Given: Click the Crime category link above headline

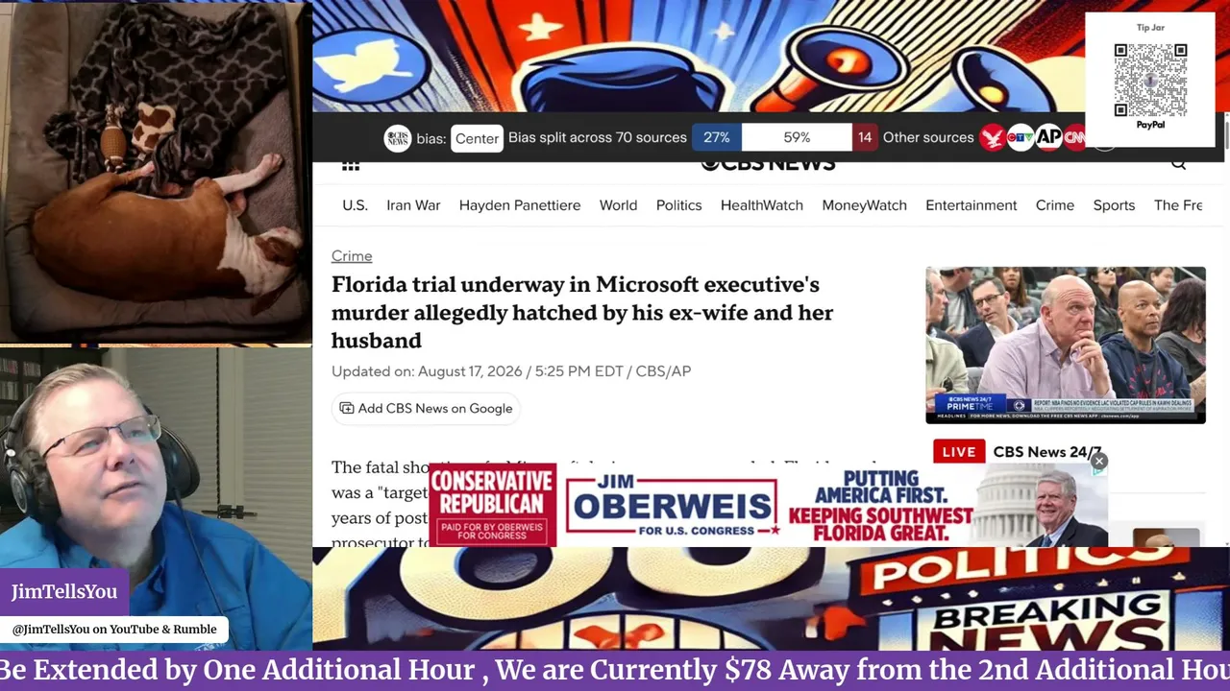Looking at the screenshot, I should pyautogui.click(x=352, y=256).
